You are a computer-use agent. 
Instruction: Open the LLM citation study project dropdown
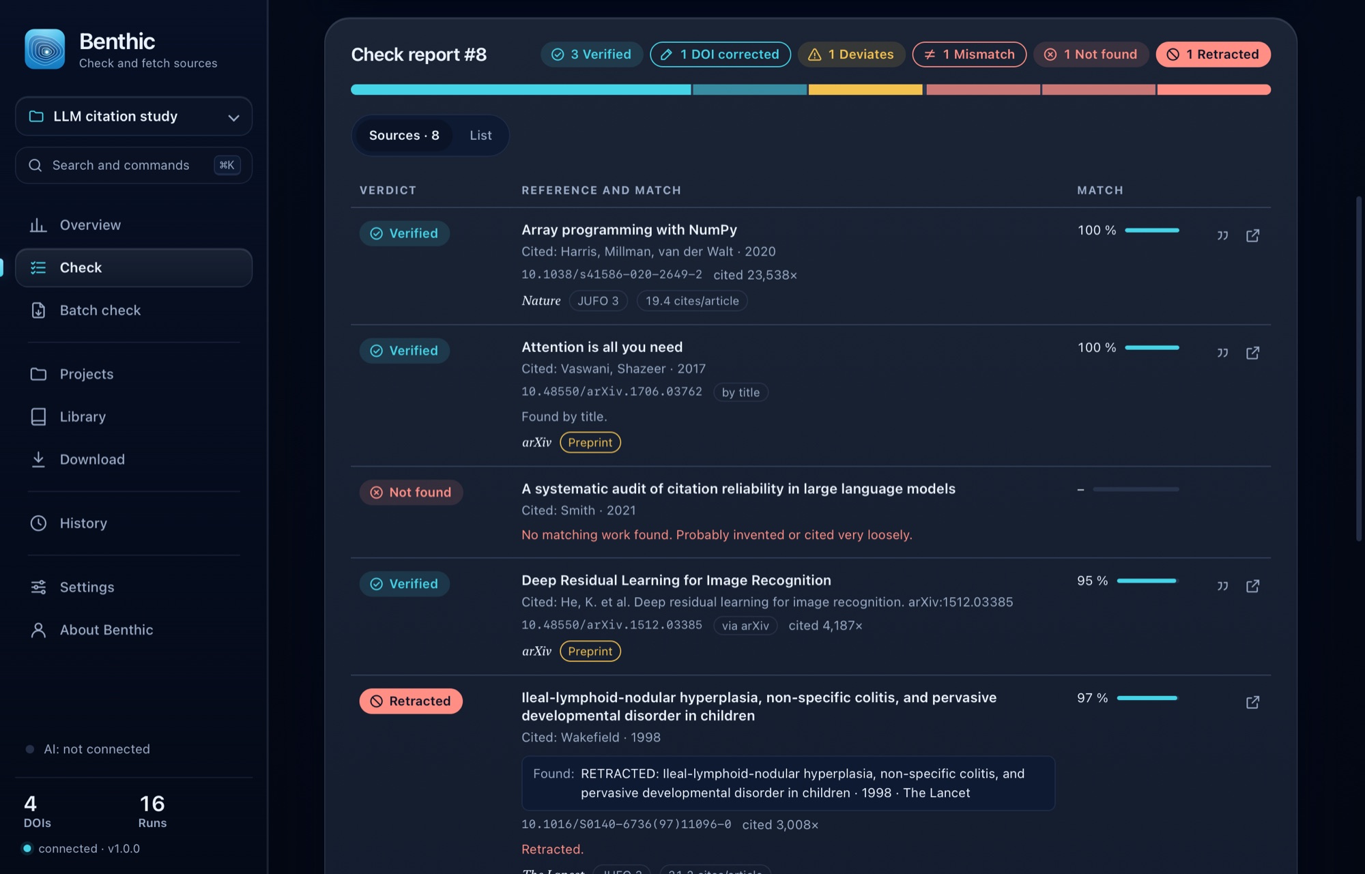pos(134,116)
